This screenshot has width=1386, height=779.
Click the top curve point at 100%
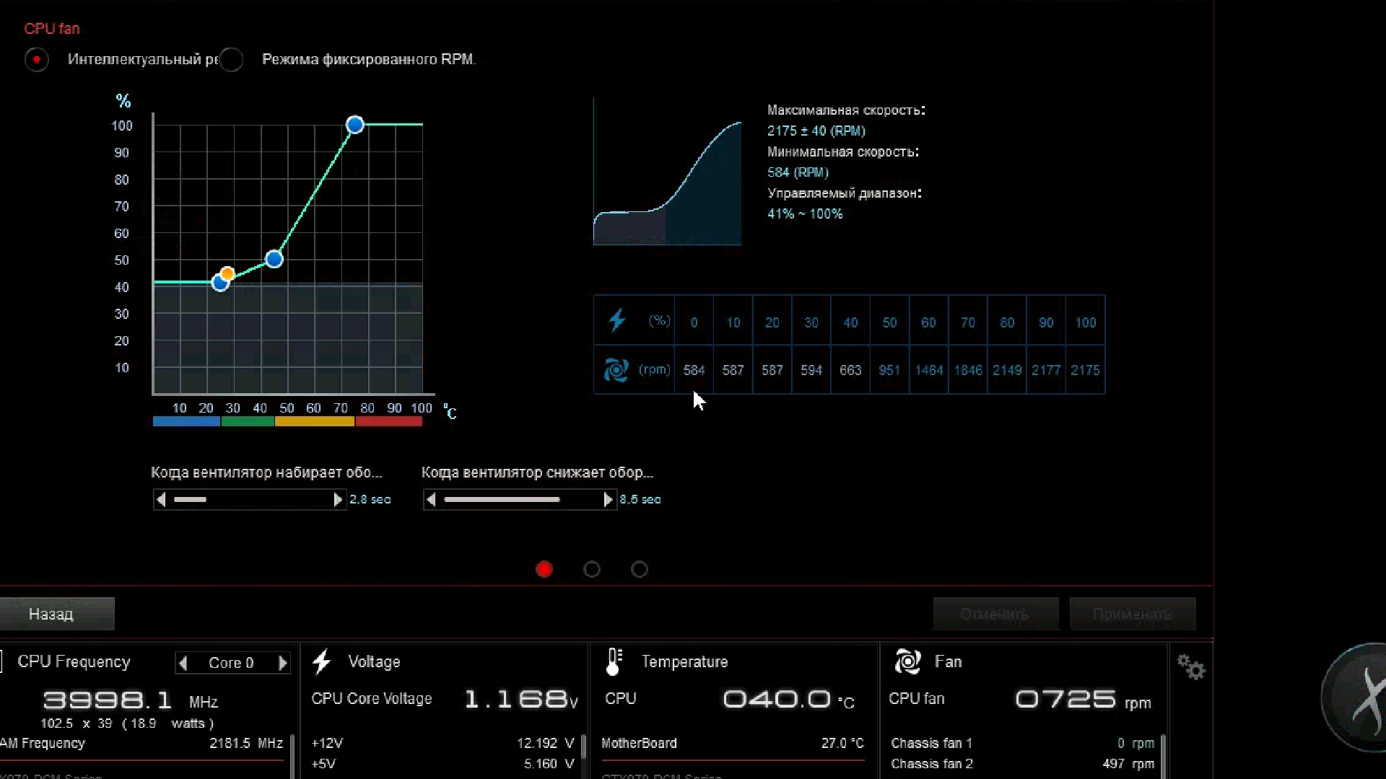pyautogui.click(x=354, y=125)
